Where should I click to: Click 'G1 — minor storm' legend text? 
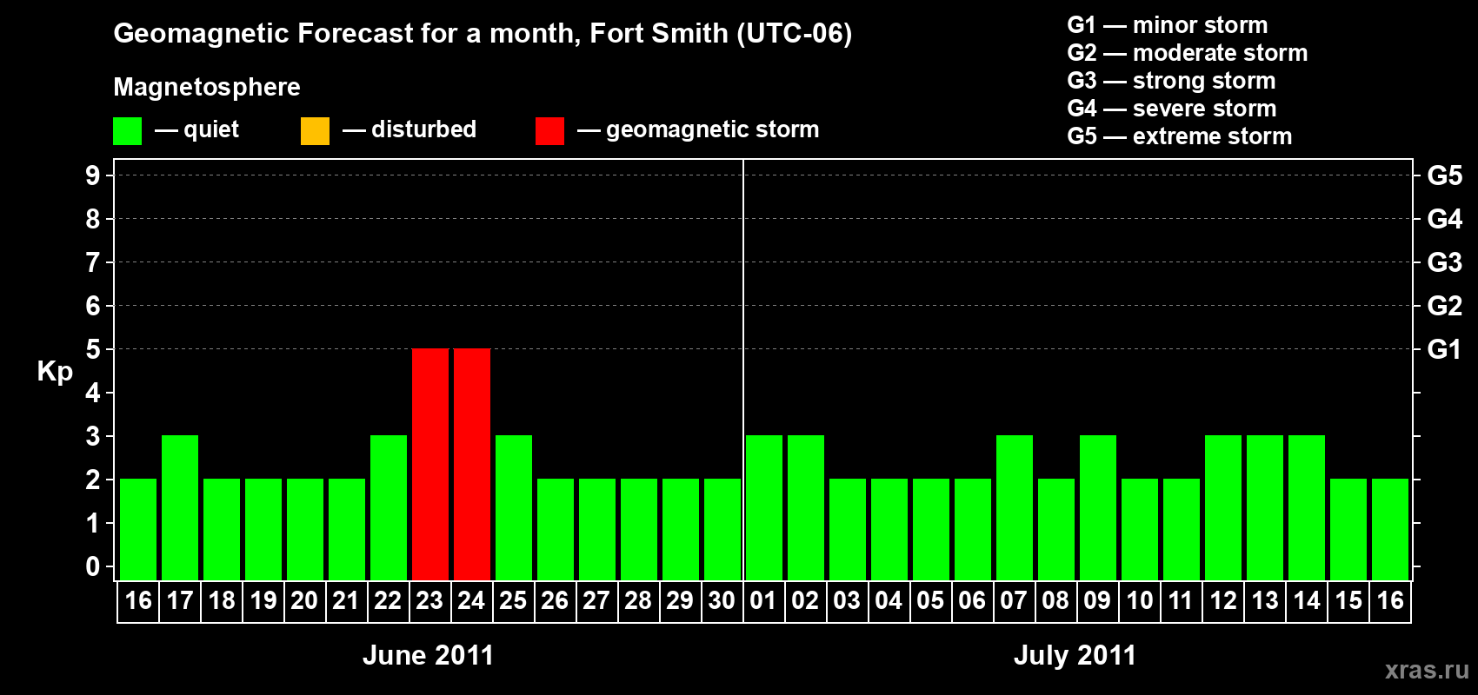pyautogui.click(x=1168, y=25)
